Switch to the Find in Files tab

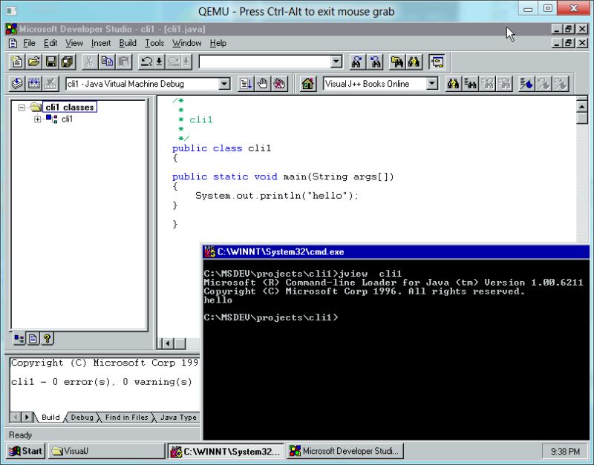tap(125, 418)
